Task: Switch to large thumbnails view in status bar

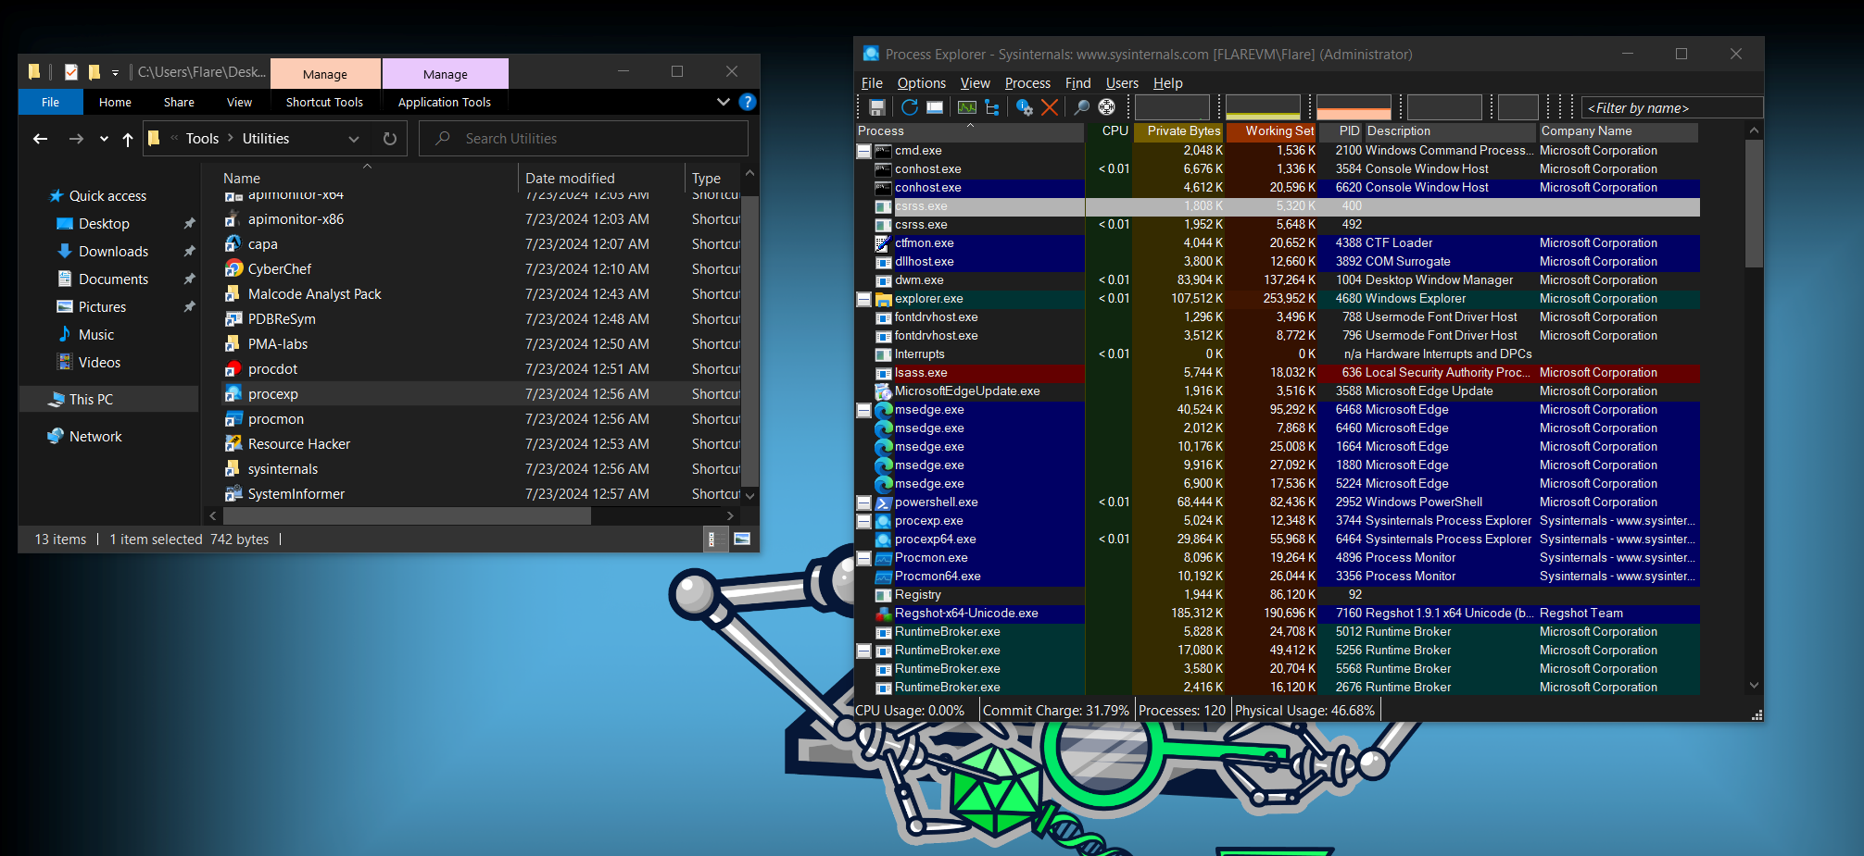Action: pos(742,539)
